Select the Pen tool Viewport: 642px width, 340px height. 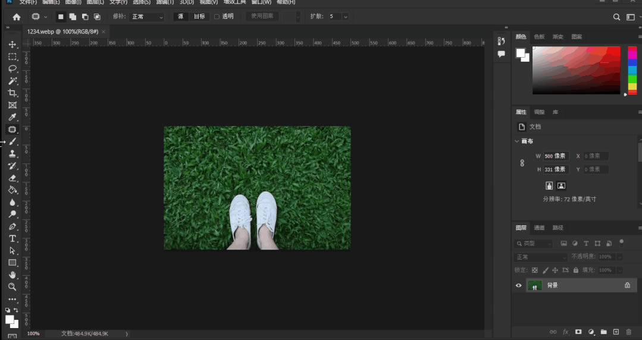[x=12, y=226]
